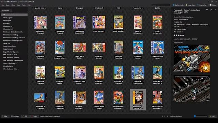Open the Game menu

point(7,5)
